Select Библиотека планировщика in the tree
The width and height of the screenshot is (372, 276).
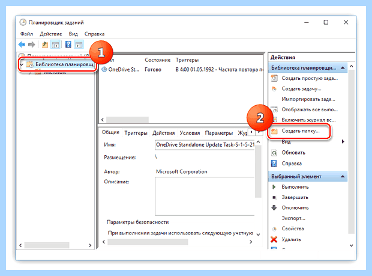(x=64, y=64)
